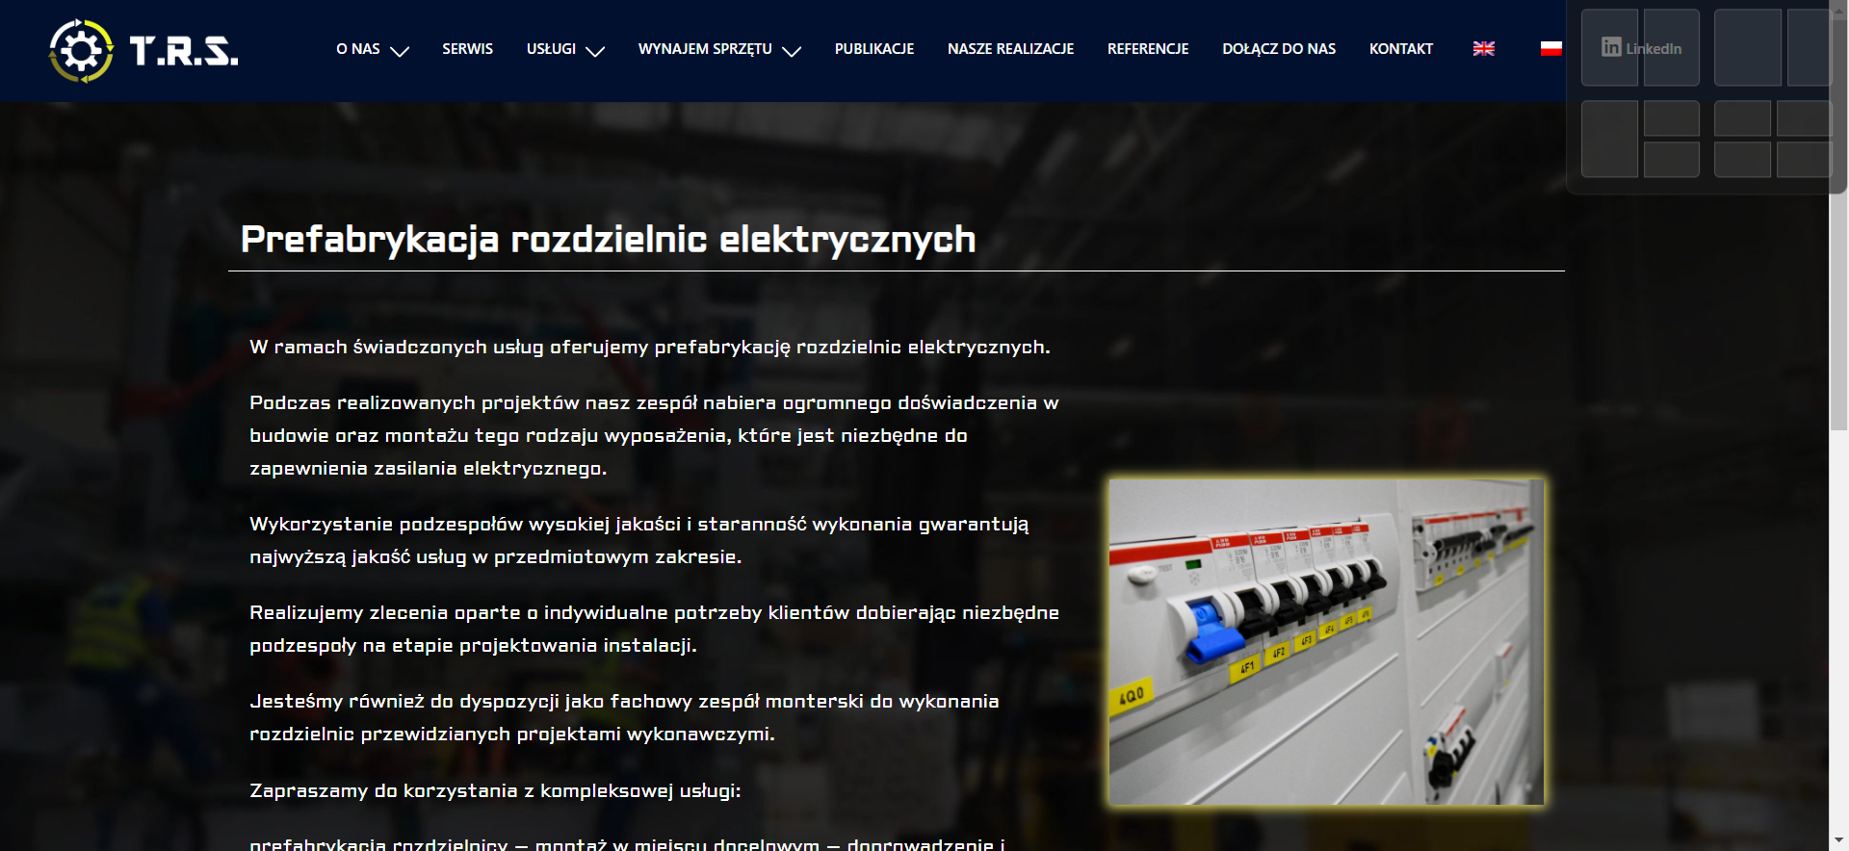Screen dimensions: 1849x851
Task: Switch language with the Polish flag
Action: [1550, 49]
